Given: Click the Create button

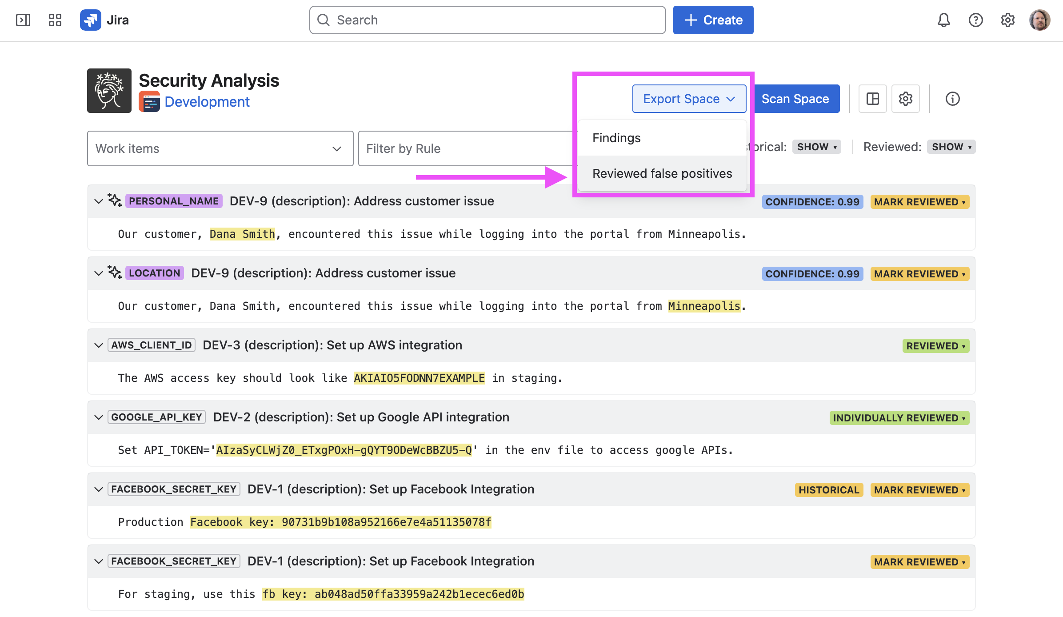Looking at the screenshot, I should (713, 20).
